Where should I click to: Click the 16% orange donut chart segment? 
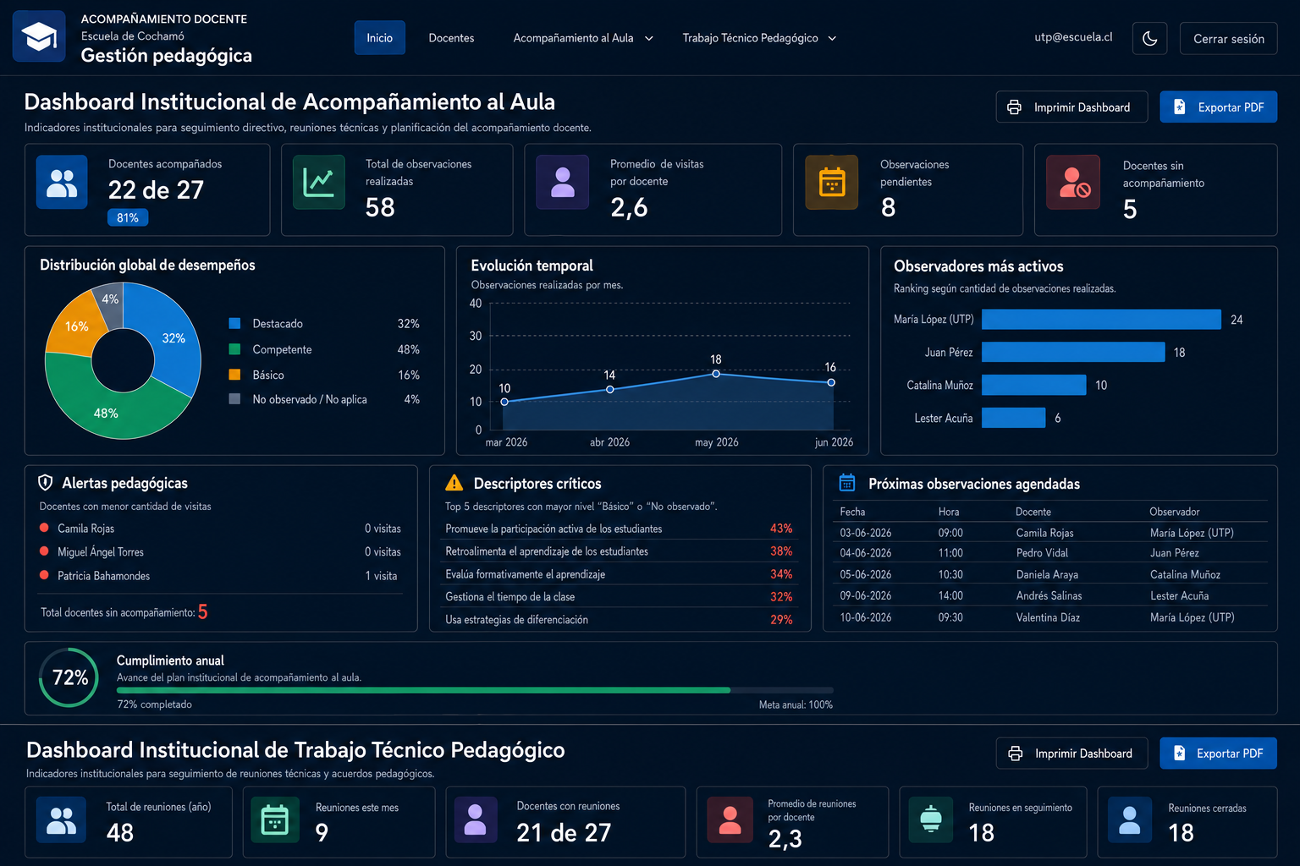coord(75,326)
